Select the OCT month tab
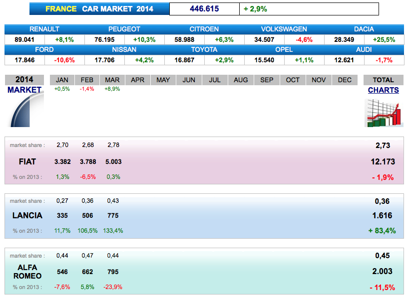The height and width of the screenshot is (297, 409). (293, 80)
